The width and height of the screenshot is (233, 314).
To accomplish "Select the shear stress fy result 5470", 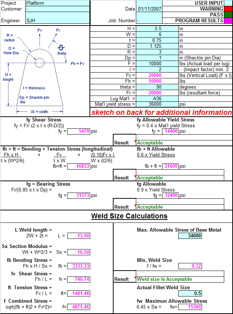I will point(79,131).
